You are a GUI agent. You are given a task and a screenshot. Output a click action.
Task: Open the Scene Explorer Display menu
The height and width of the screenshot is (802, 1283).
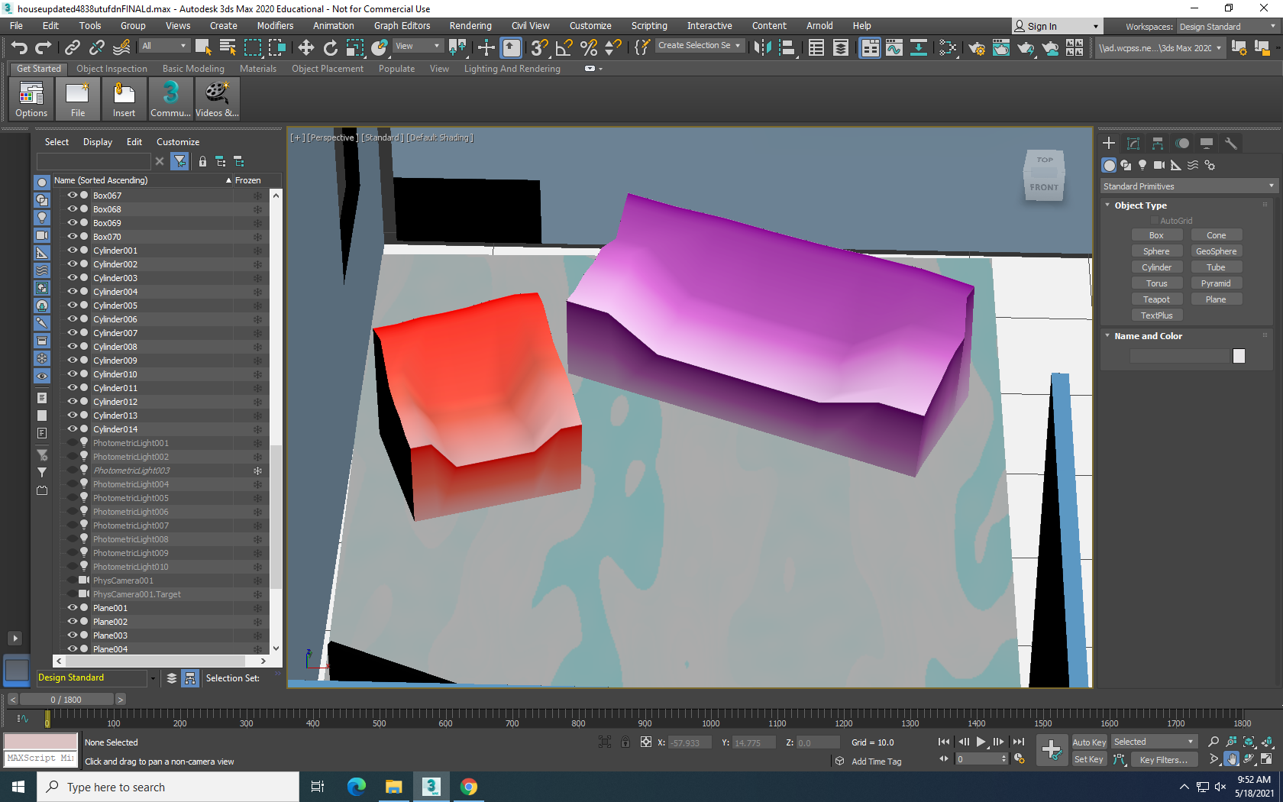coord(98,142)
